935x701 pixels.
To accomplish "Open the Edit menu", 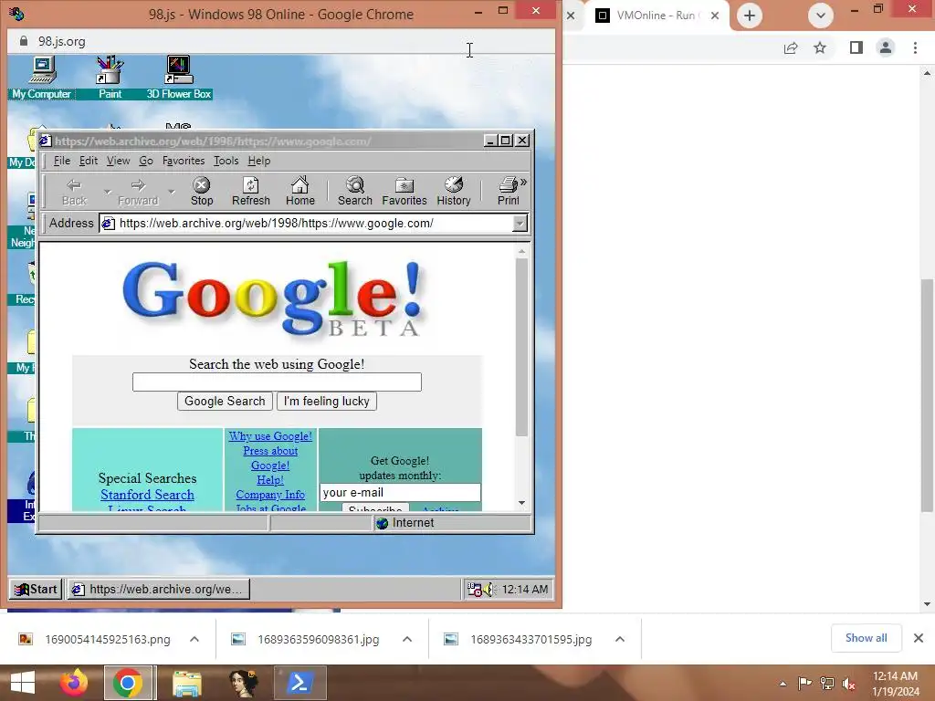I will (89, 161).
